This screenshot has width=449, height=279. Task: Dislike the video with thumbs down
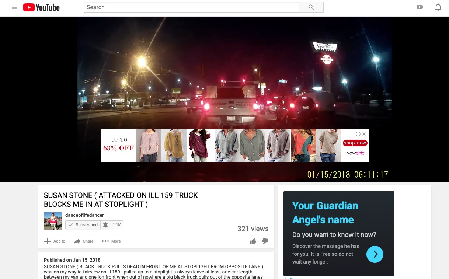point(265,241)
